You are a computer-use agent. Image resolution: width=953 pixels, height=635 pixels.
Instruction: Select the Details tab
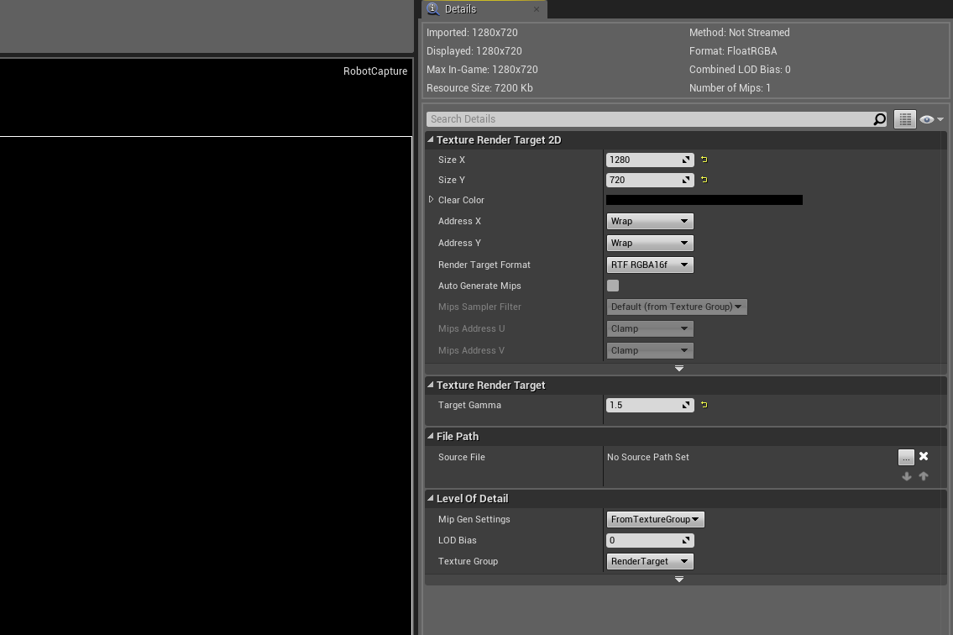click(461, 9)
